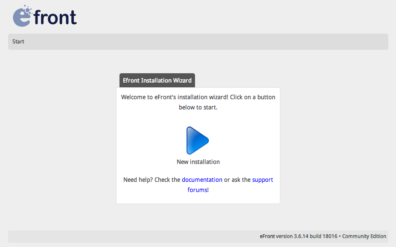
Task: Click the welcome message text
Action: (198, 102)
